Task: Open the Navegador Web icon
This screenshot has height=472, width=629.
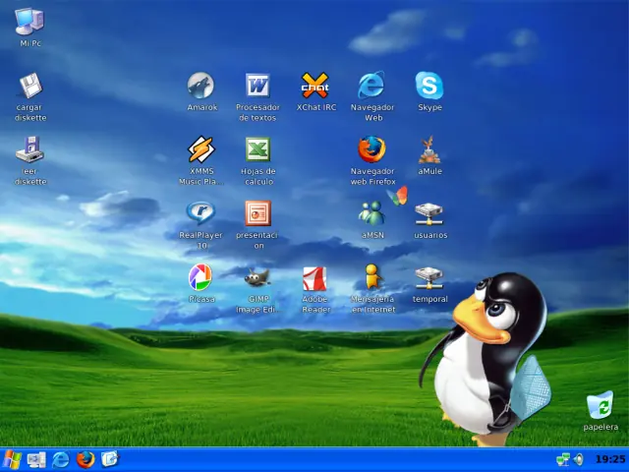Action: tap(372, 86)
